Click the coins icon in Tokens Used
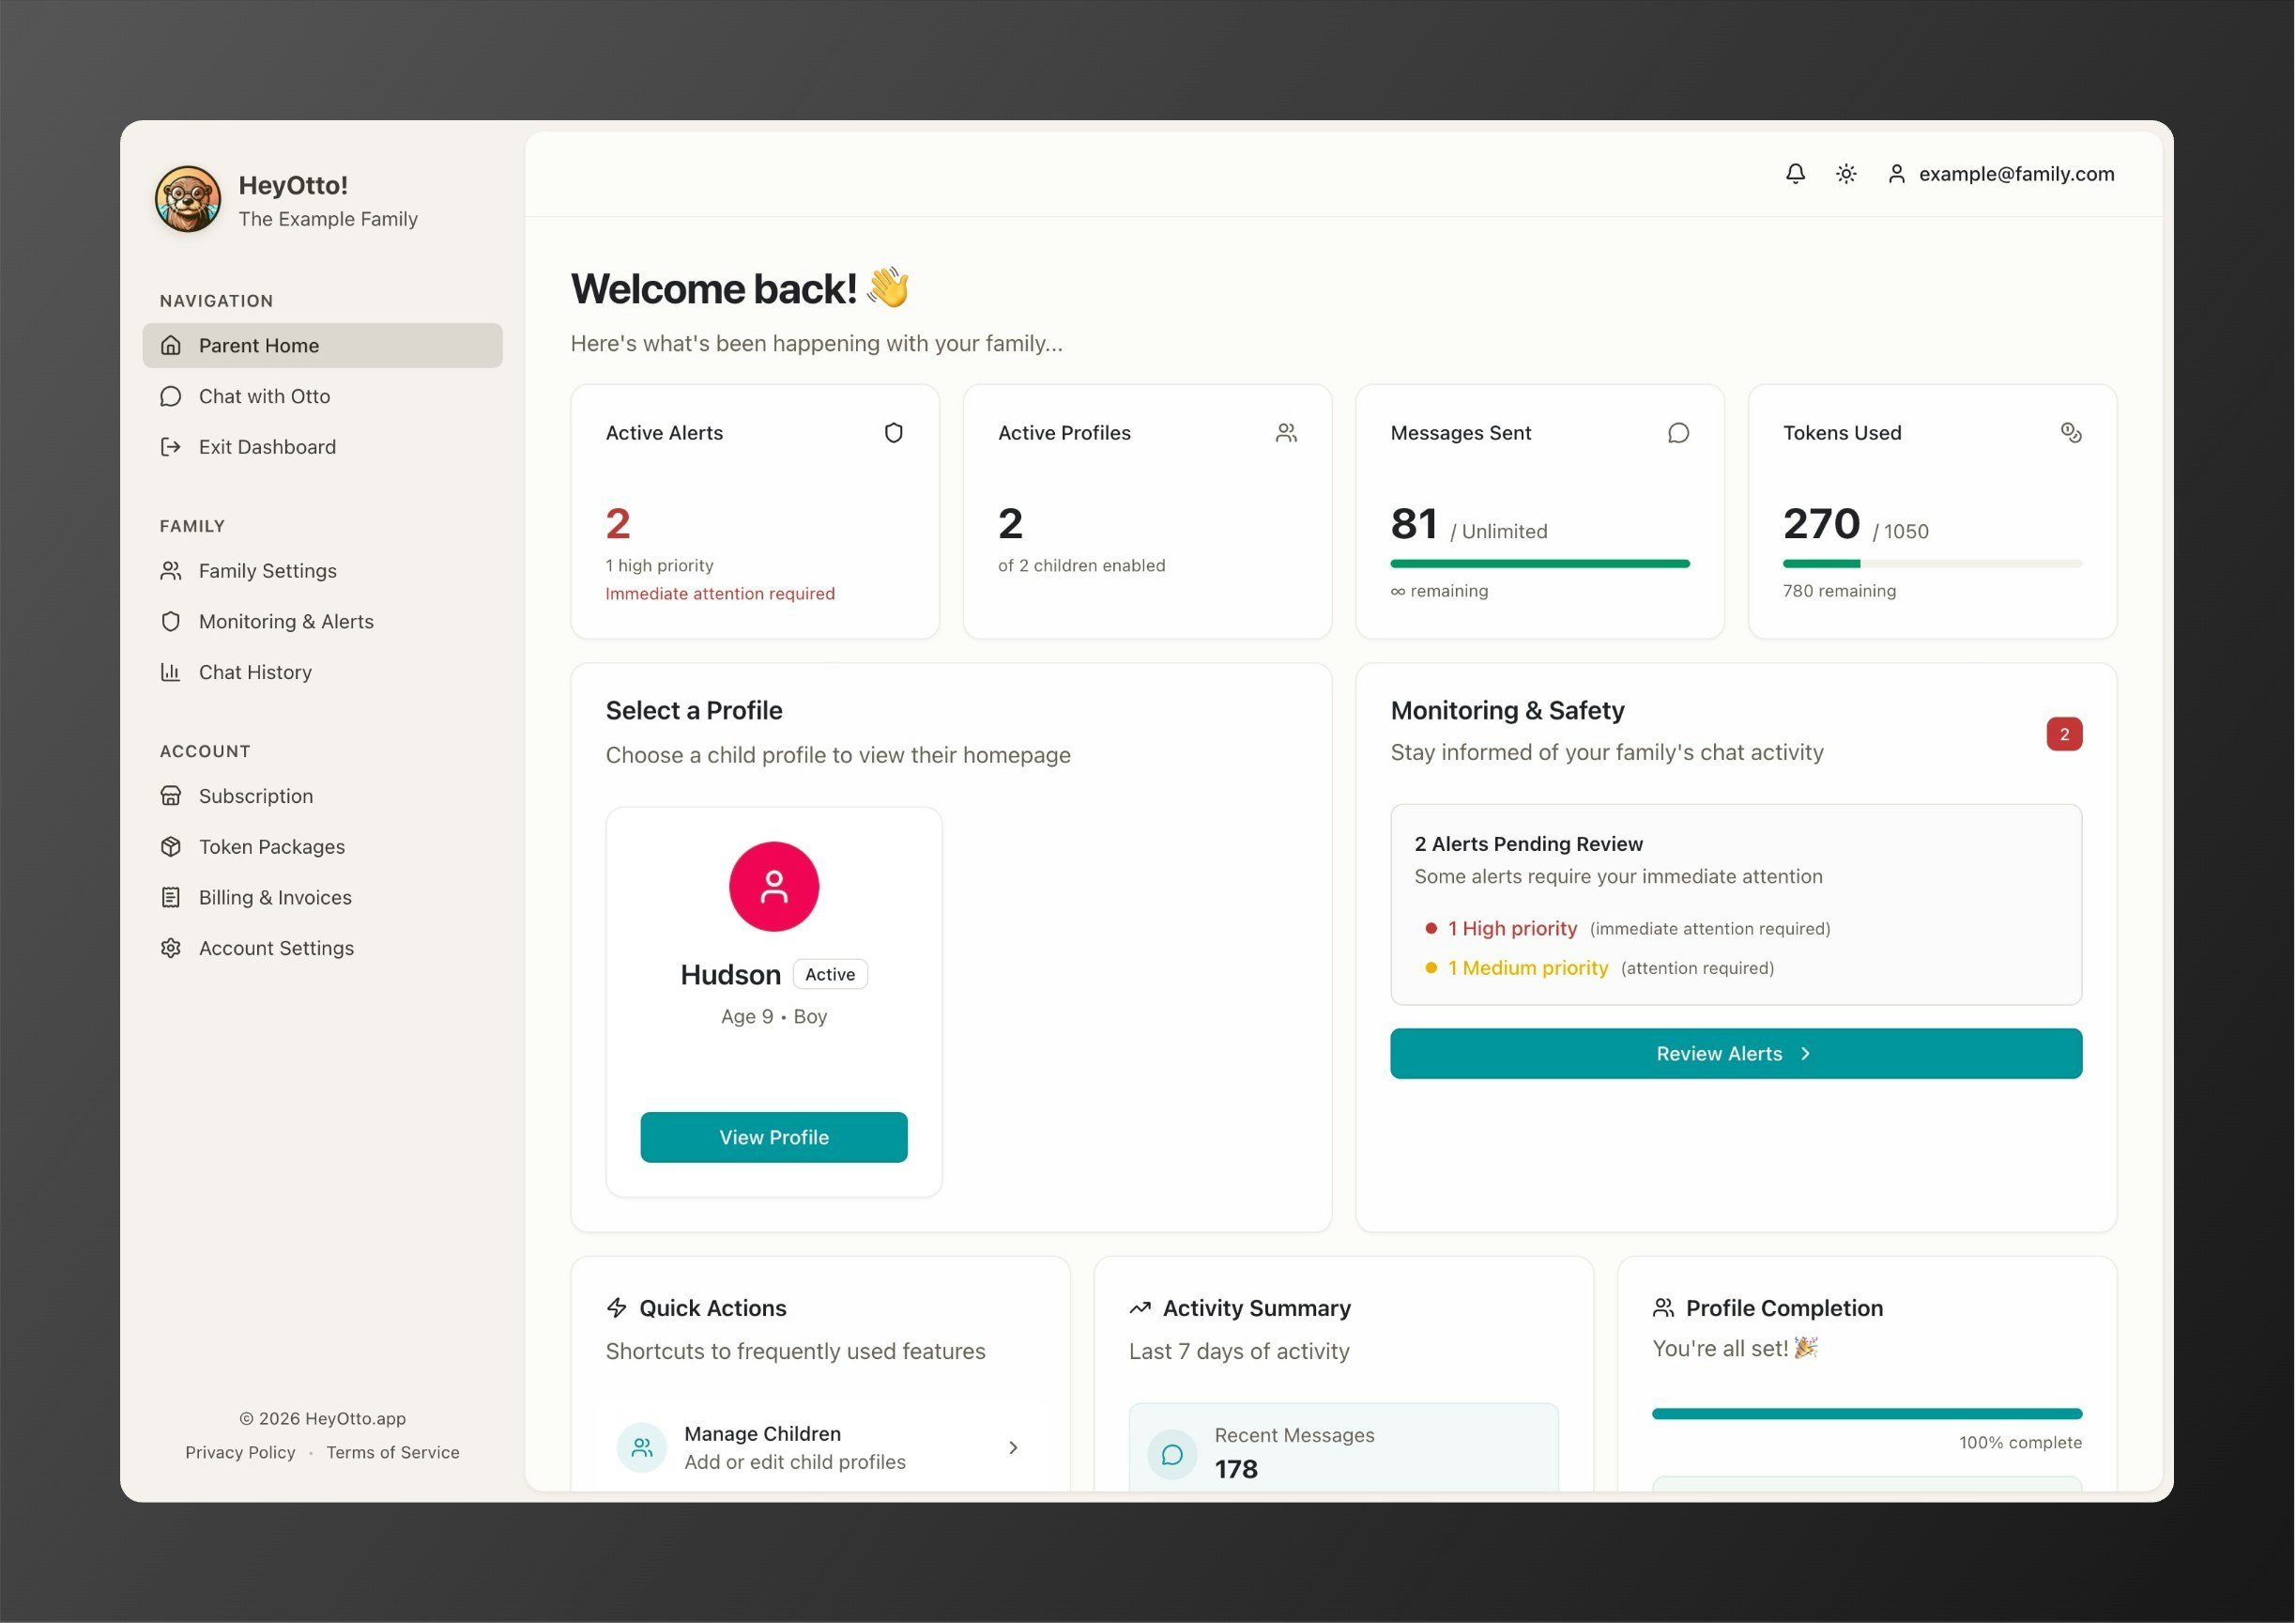 point(2071,433)
